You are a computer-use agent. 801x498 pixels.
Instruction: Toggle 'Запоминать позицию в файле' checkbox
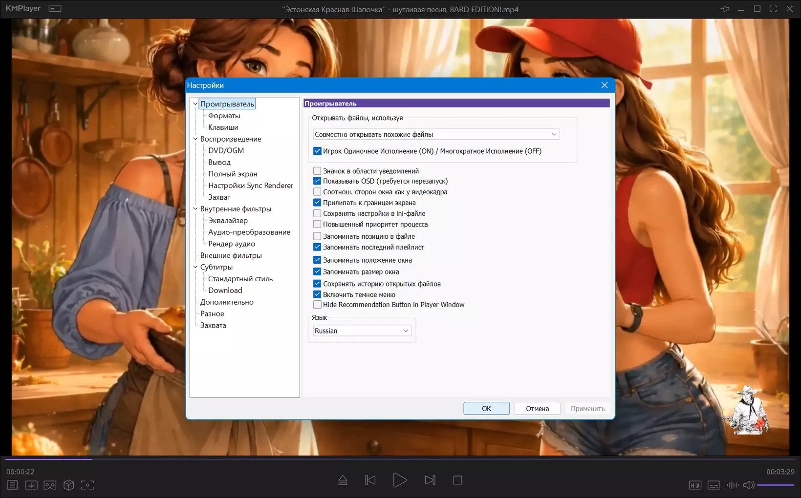click(317, 236)
